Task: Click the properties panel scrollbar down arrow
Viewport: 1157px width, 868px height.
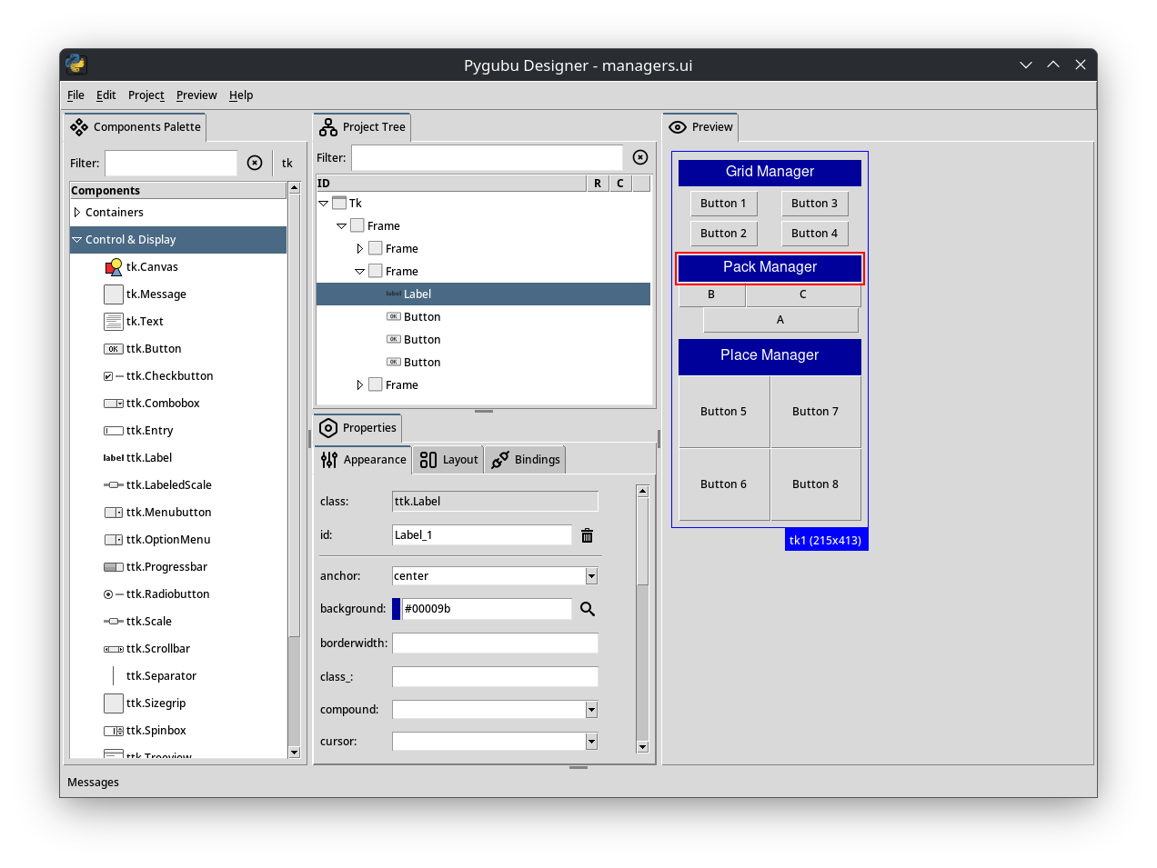Action: click(642, 747)
